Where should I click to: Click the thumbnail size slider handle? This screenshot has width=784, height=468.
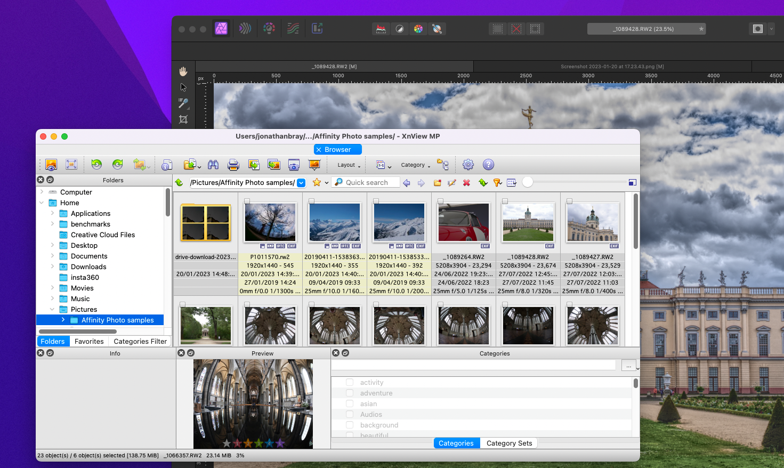pos(528,182)
